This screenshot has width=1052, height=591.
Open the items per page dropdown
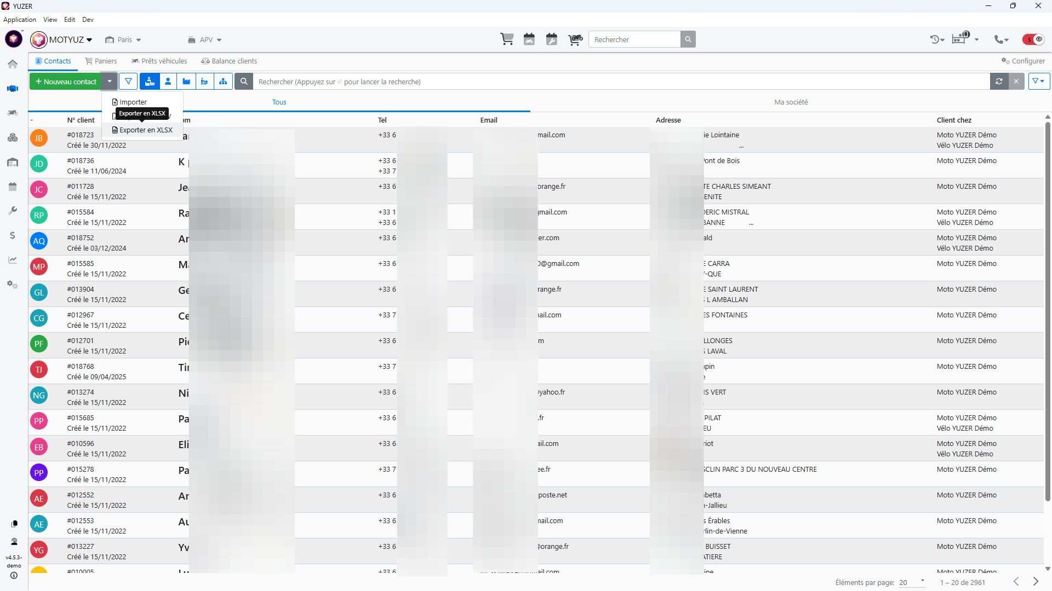coord(911,582)
